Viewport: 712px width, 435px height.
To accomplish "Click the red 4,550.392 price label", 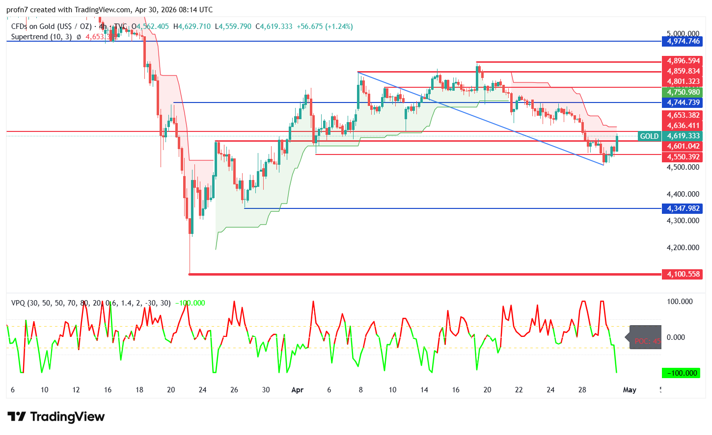I will (683, 157).
